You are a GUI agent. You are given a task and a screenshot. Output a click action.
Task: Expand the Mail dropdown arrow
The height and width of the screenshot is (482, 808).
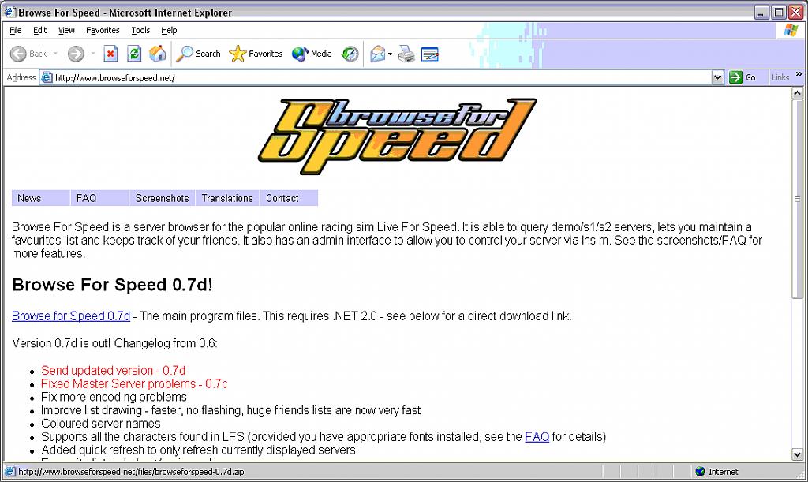(x=390, y=54)
